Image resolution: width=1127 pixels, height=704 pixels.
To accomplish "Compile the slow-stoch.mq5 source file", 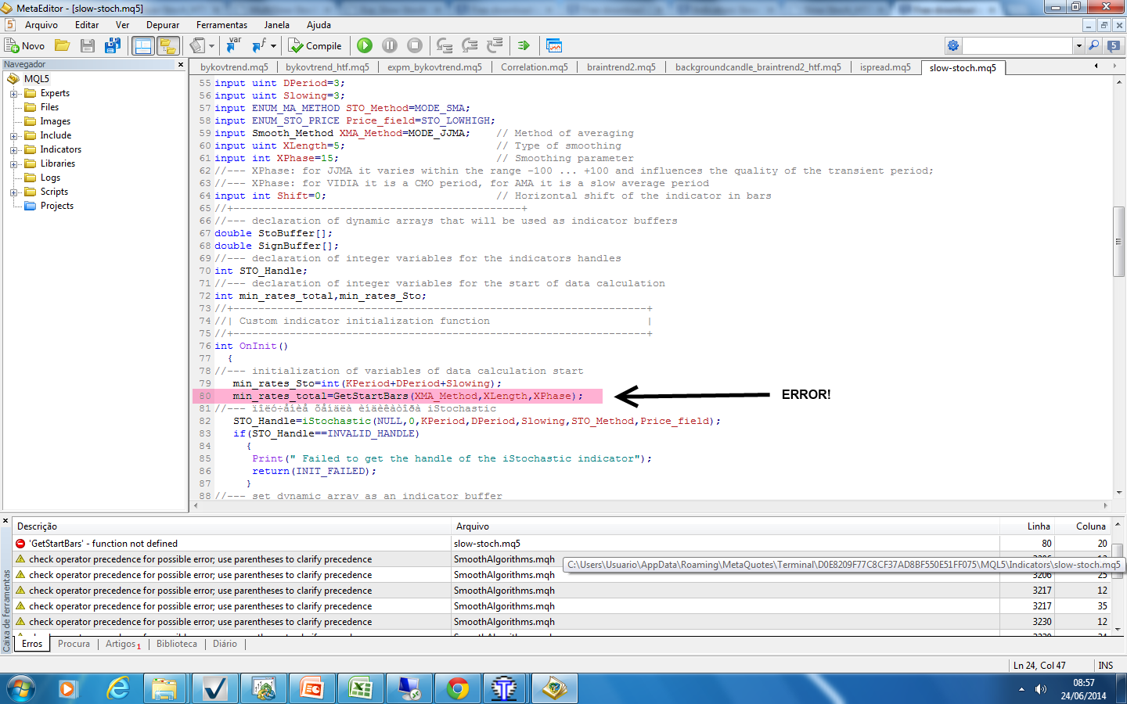I will pos(316,45).
